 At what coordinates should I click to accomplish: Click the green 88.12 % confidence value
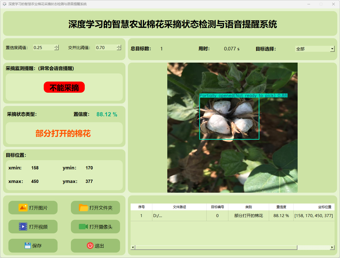[x=107, y=114]
